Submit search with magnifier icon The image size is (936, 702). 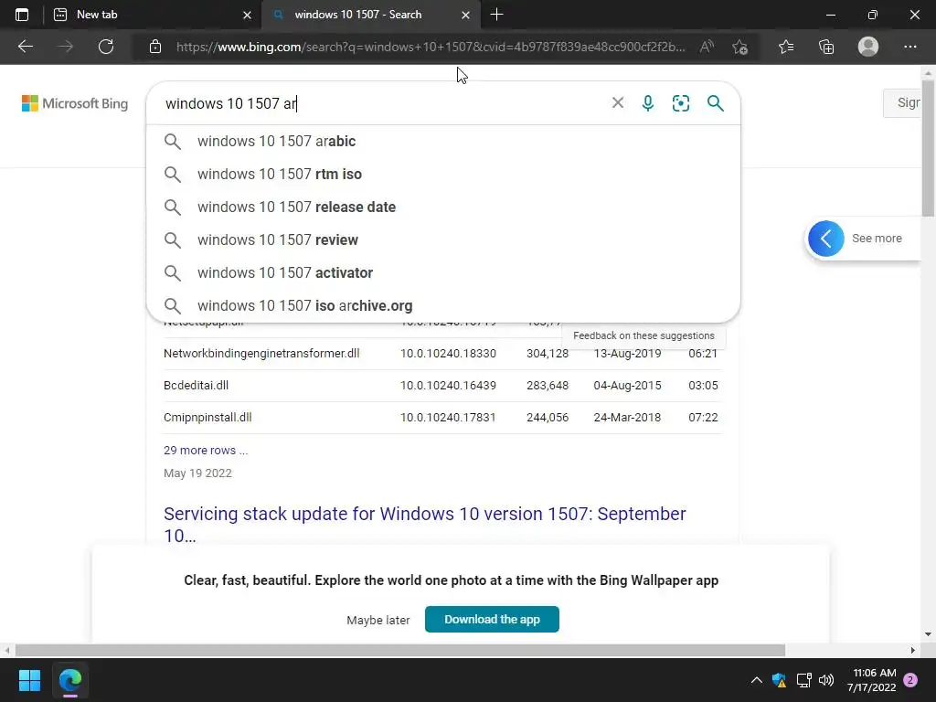(715, 103)
